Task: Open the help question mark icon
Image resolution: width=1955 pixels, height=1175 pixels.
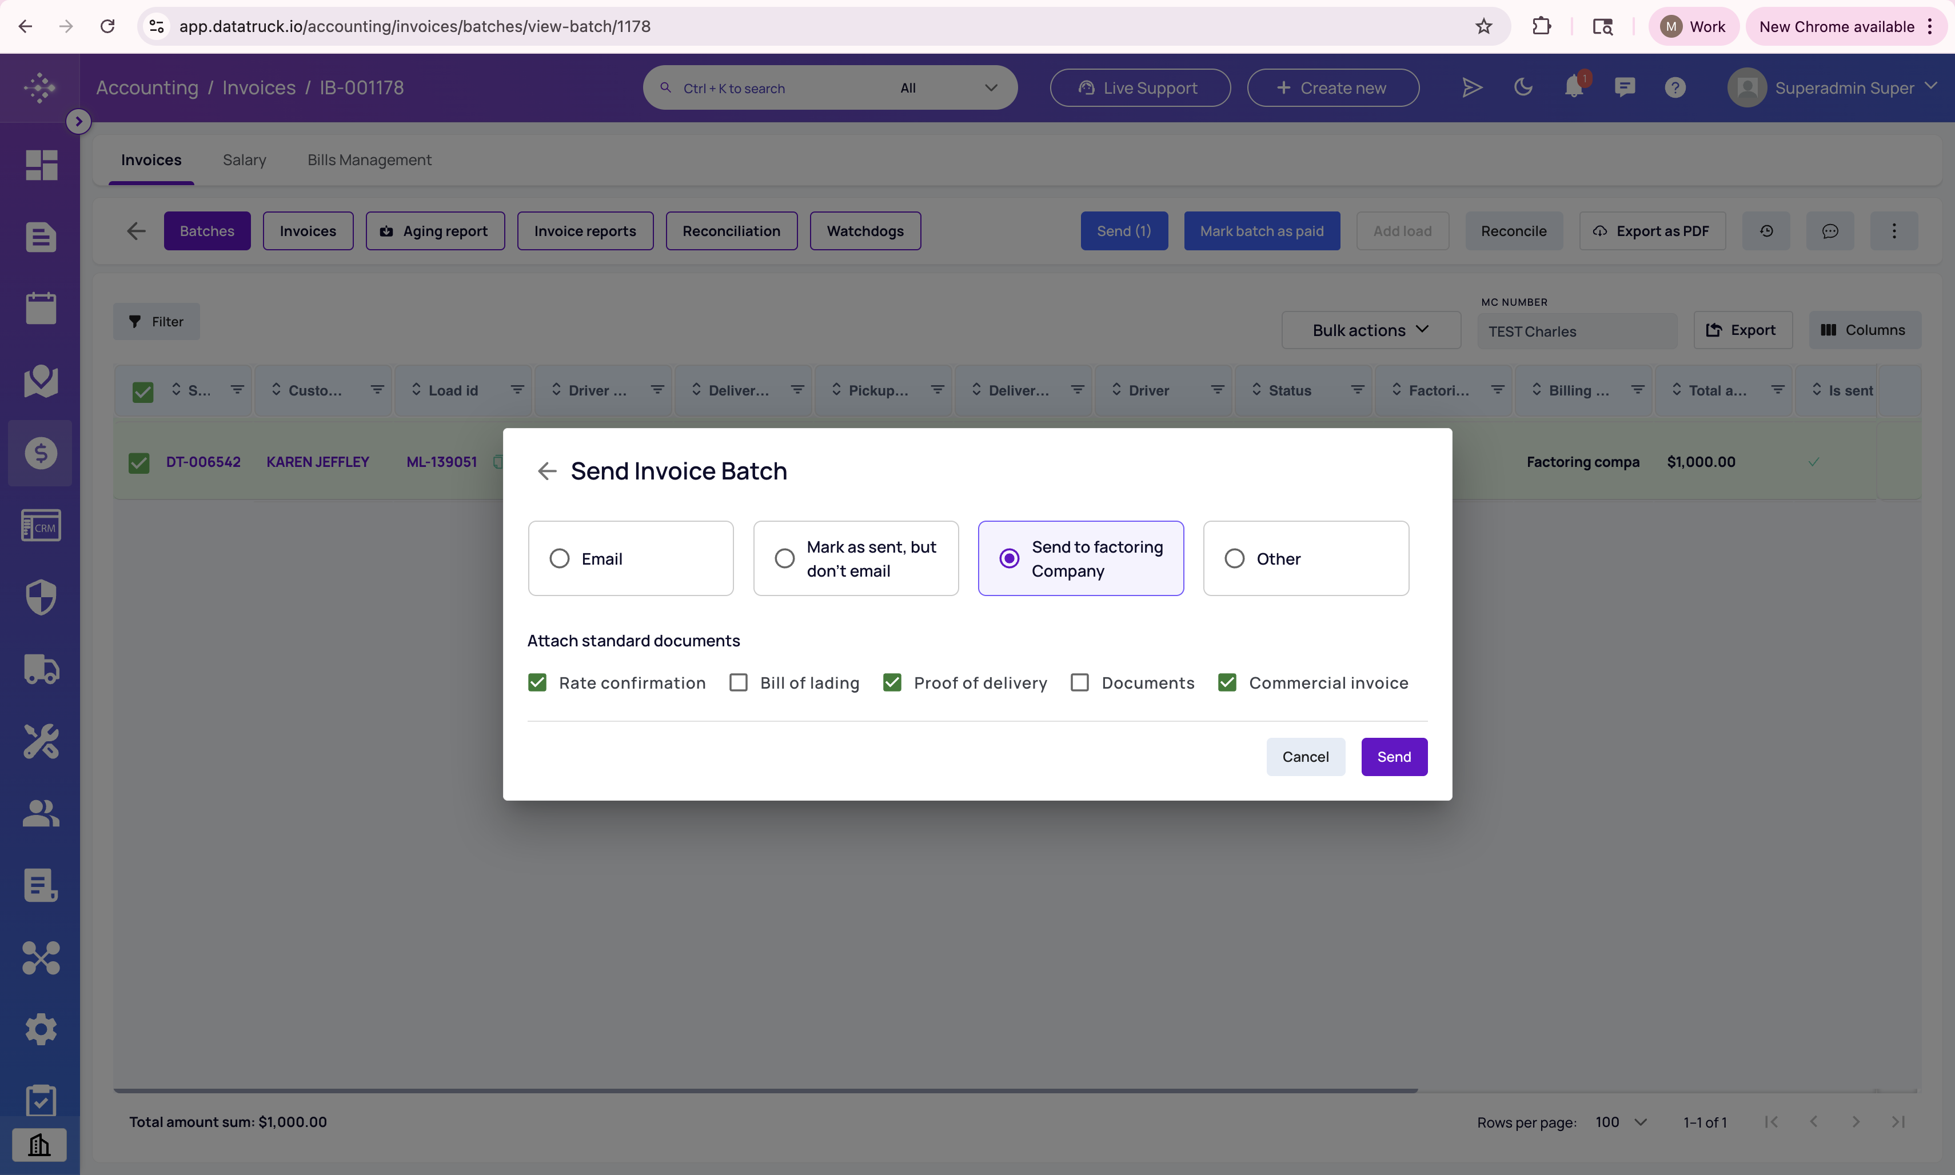Action: tap(1675, 87)
